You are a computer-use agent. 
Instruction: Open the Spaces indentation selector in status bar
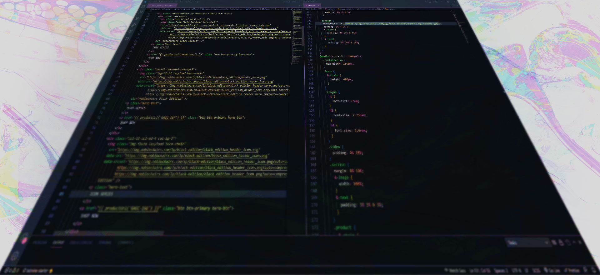501,270
